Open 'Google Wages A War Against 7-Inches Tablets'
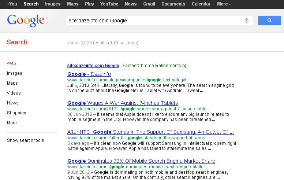Viewport: 284px width, 180px height. pyautogui.click(x=123, y=103)
